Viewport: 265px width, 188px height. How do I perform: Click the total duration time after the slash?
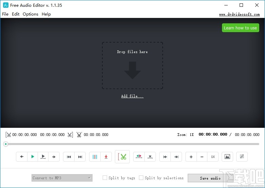point(247,135)
